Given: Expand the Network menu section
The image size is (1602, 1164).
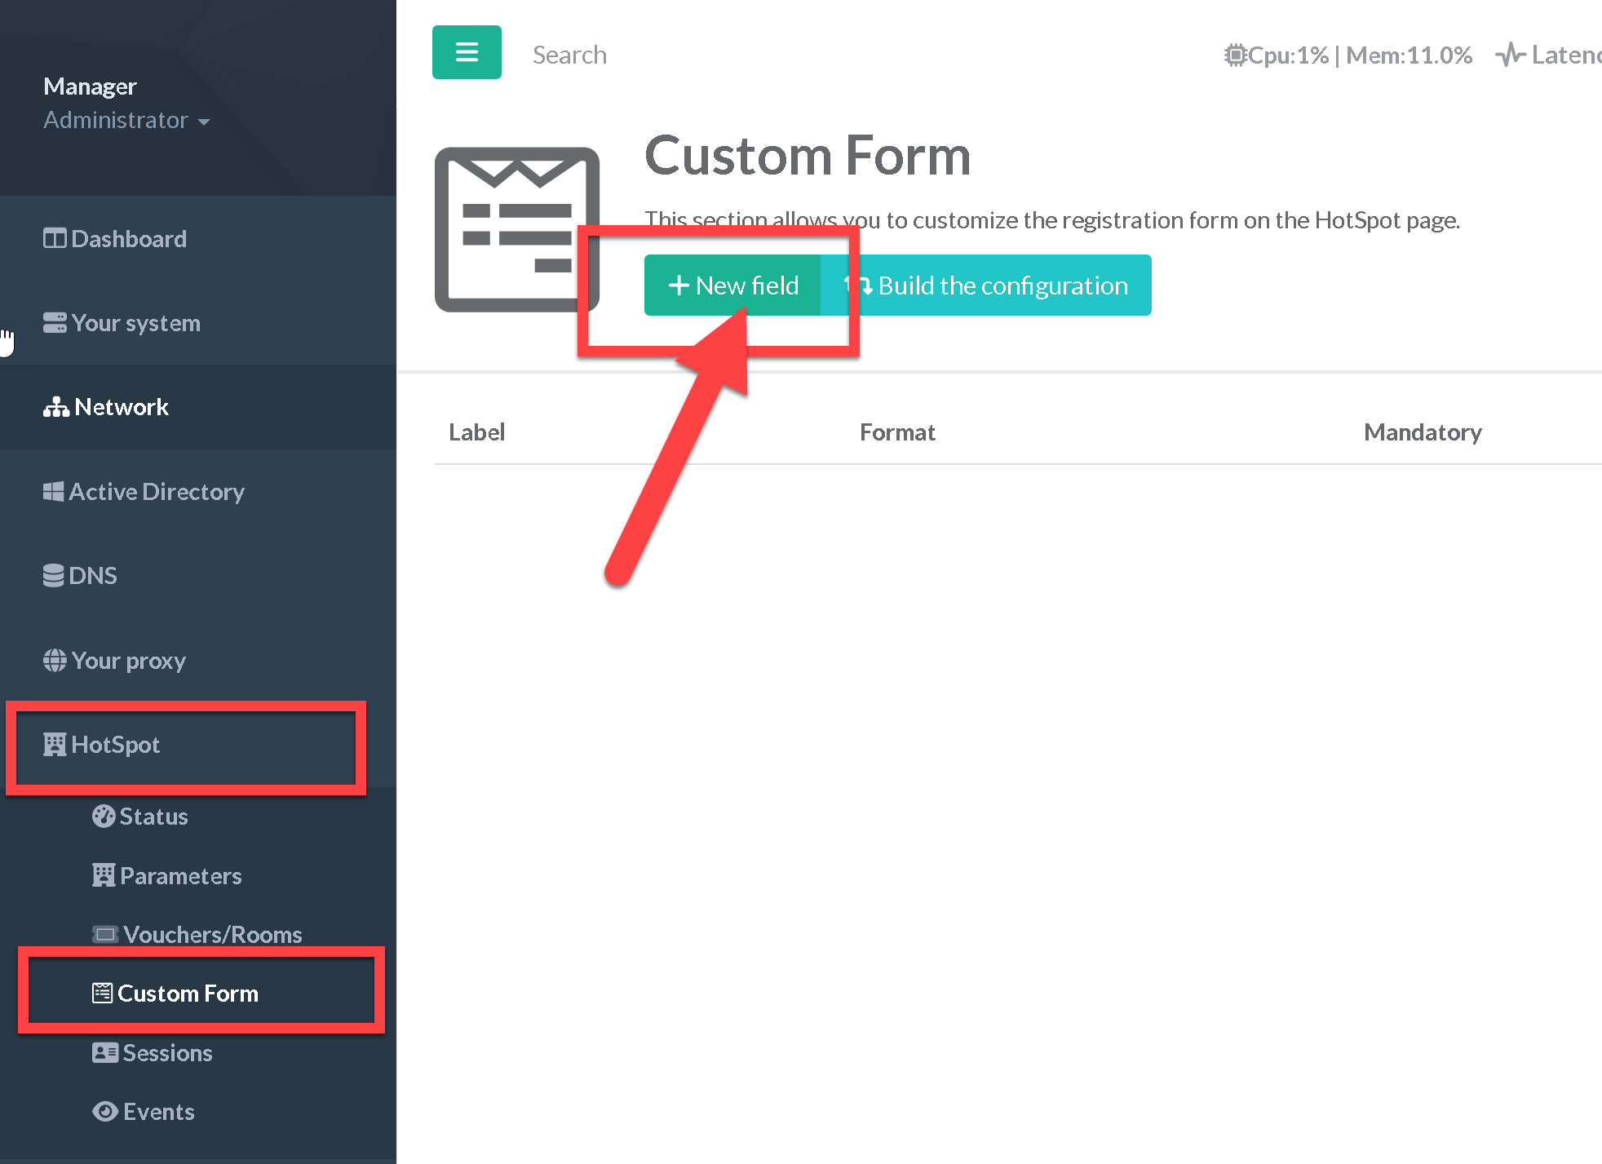Looking at the screenshot, I should 121,407.
